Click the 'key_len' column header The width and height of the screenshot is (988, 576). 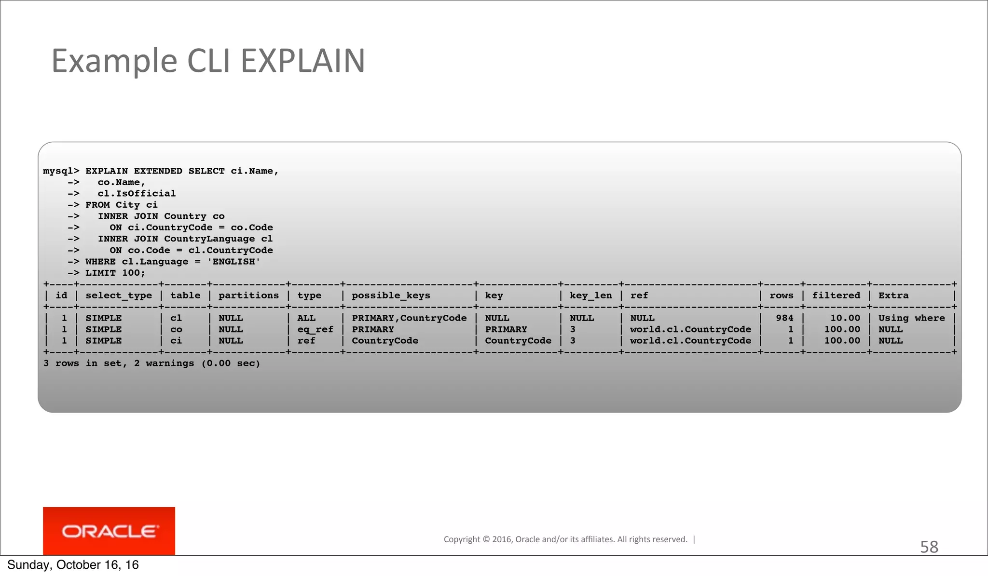[x=590, y=295]
